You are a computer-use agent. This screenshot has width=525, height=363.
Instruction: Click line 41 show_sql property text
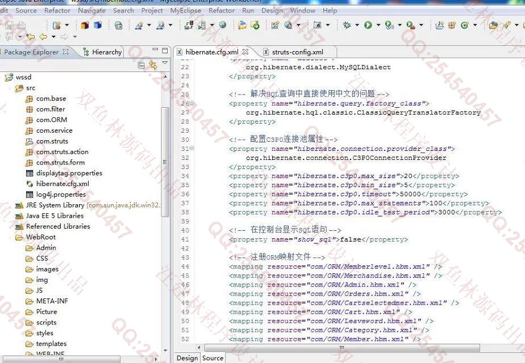tap(318, 239)
